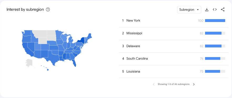Select Mississippi in the ranking list
Image resolution: width=232 pixels, height=98 pixels.
pyautogui.click(x=174, y=33)
